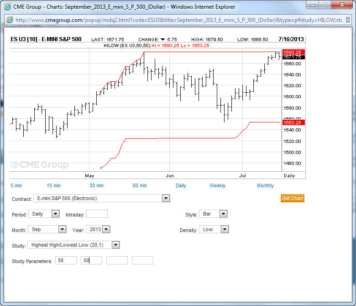The height and width of the screenshot is (306, 356).
Task: Open the Style dropdown arrow
Action: [x=223, y=214]
